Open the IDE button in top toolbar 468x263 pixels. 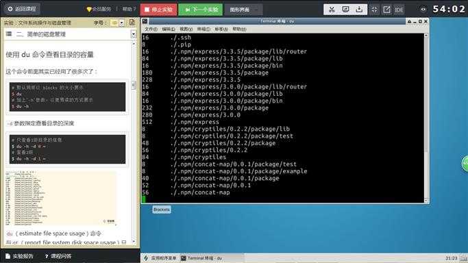[x=399, y=10]
